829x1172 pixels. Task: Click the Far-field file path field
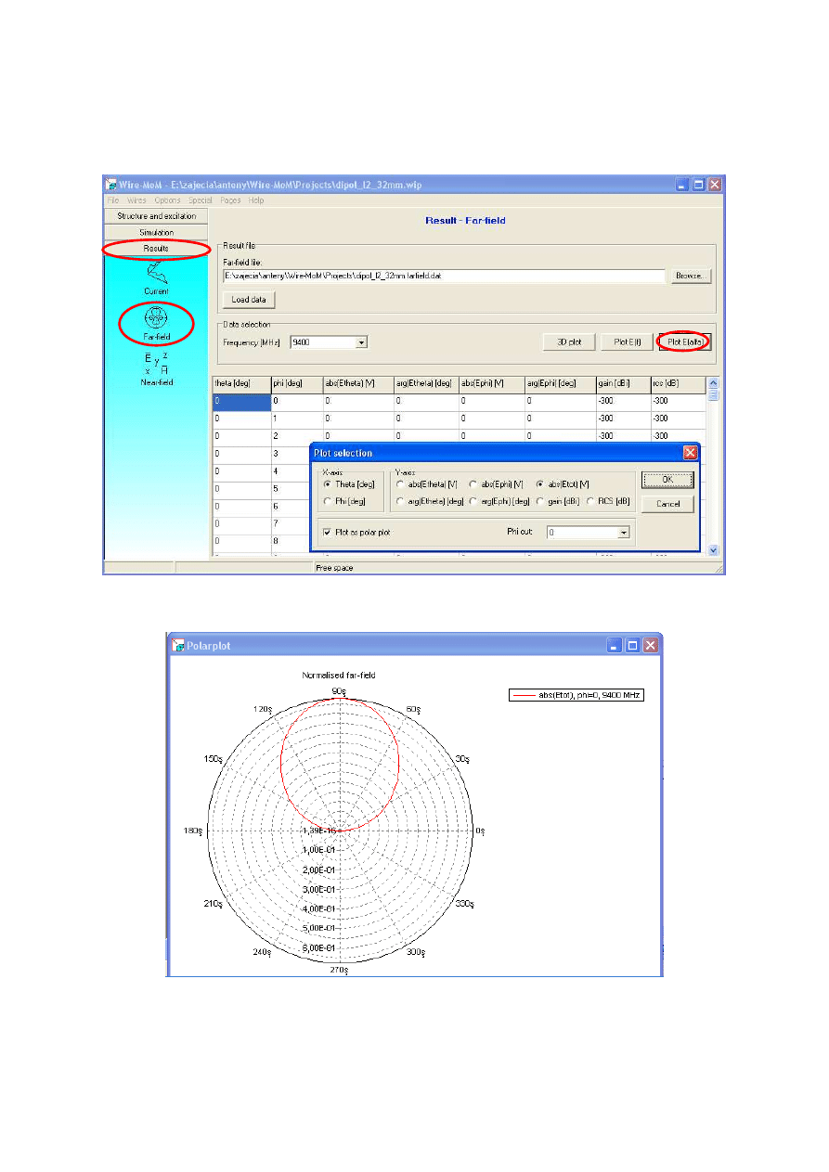(x=444, y=277)
